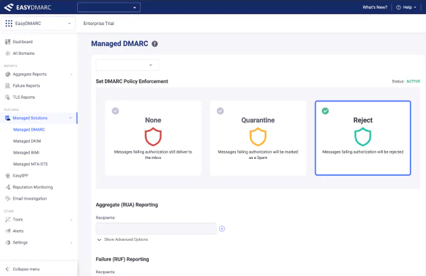Open Managed DKIM submenu item

tap(27, 141)
